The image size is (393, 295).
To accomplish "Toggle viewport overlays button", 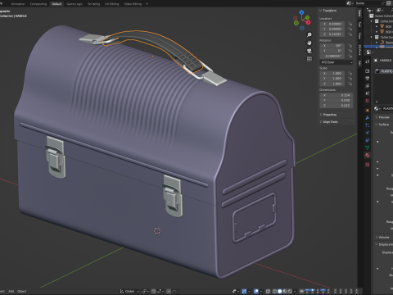I will [256, 291].
